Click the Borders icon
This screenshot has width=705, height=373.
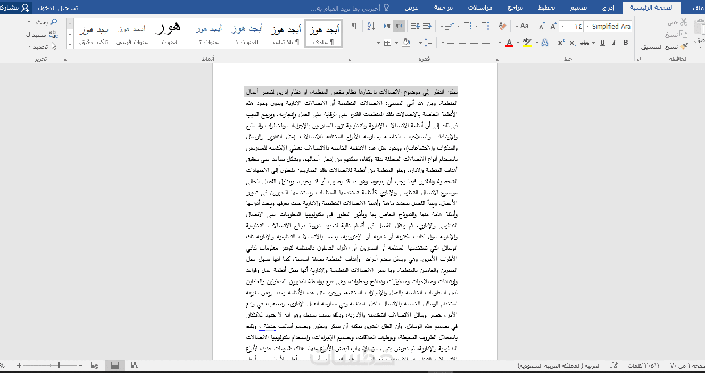[388, 43]
